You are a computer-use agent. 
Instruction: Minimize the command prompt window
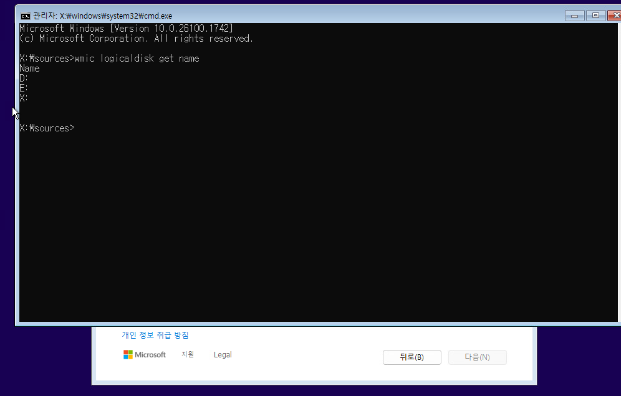[x=575, y=16]
